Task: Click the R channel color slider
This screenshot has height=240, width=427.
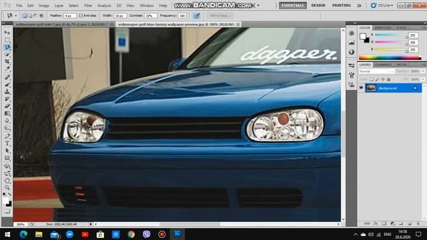Action: (x=391, y=35)
